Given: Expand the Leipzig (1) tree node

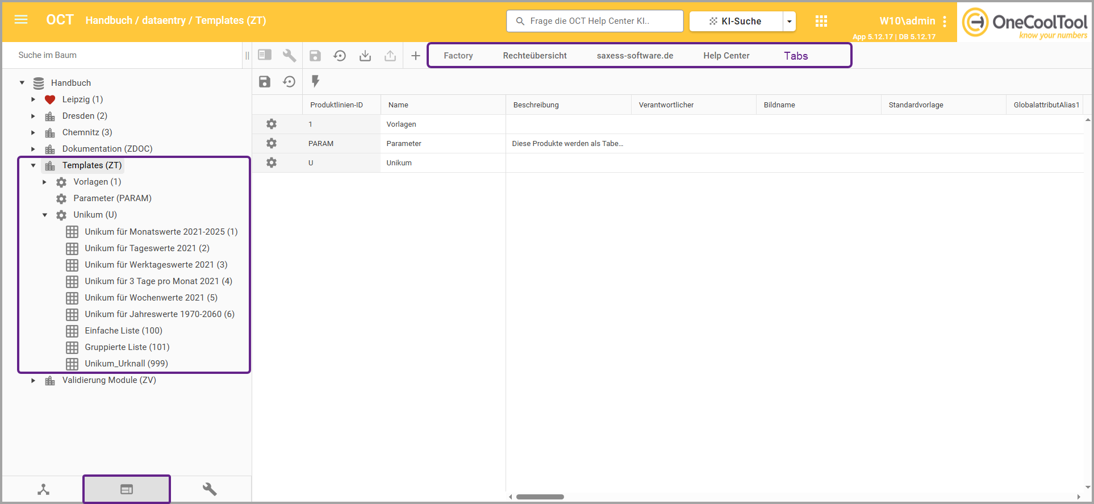Looking at the screenshot, I should (x=34, y=99).
